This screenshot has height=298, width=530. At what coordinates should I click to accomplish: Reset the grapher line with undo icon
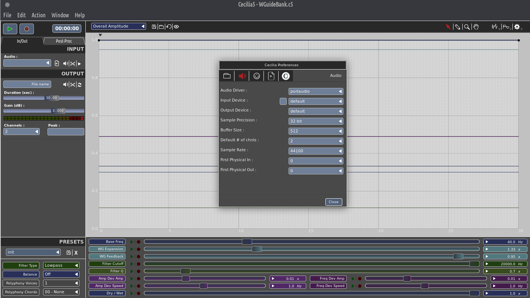(169, 26)
